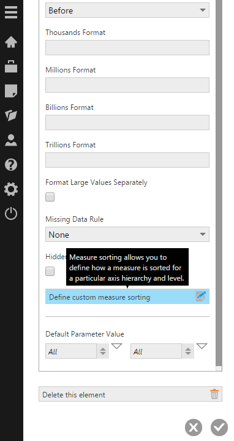Screen dimensions: 234x441
Task: Click the power log off icon
Action: pos(11,214)
